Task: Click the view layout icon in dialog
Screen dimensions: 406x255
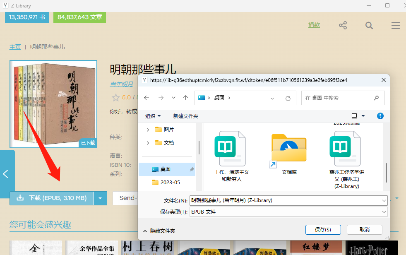Action: tap(354, 116)
